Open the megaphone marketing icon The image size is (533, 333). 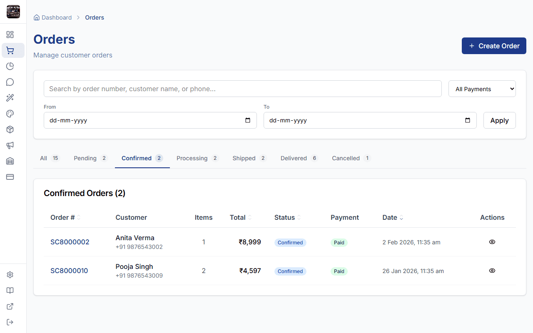10,145
